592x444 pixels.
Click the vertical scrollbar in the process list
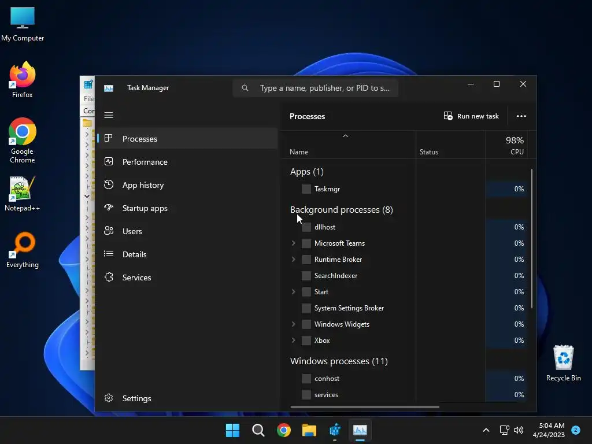pyautogui.click(x=532, y=239)
